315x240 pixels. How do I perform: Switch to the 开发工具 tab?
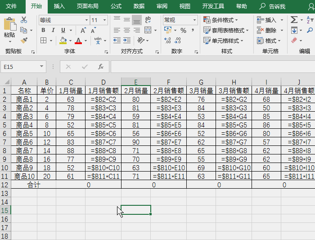point(213,6)
